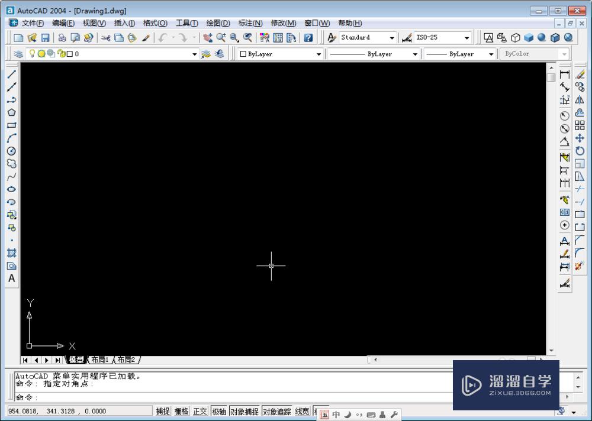Viewport: 592px width, 421px height.
Task: Select the Circle tool
Action: tap(11, 151)
